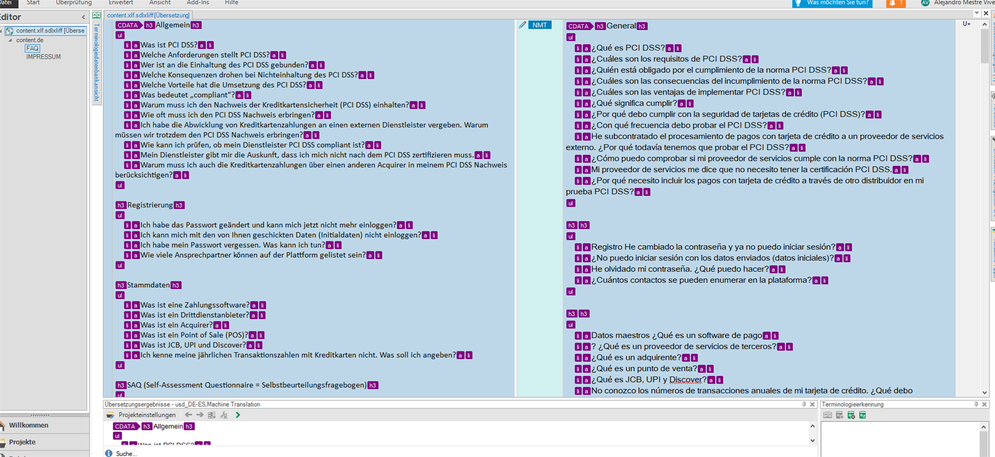The width and height of the screenshot is (995, 457).
Task: Click the Terminologieerkennung scroll up arrow
Action: pos(983,427)
